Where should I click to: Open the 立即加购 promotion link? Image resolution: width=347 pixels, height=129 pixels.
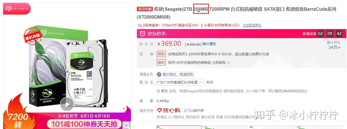(252, 25)
